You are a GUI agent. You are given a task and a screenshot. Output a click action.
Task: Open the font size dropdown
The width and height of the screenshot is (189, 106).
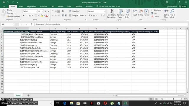[43, 11]
